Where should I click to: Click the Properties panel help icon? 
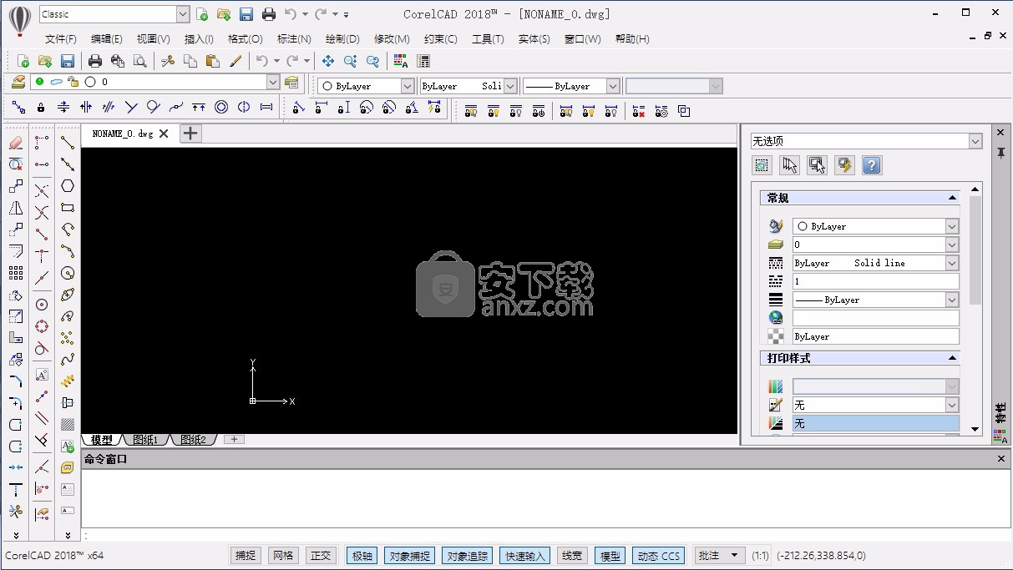871,165
